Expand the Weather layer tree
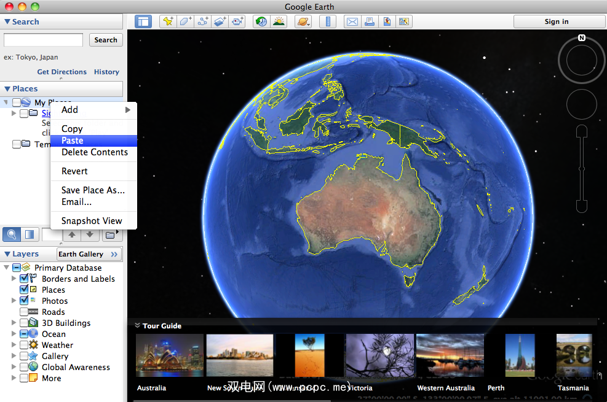This screenshot has width=607, height=402. (14, 345)
